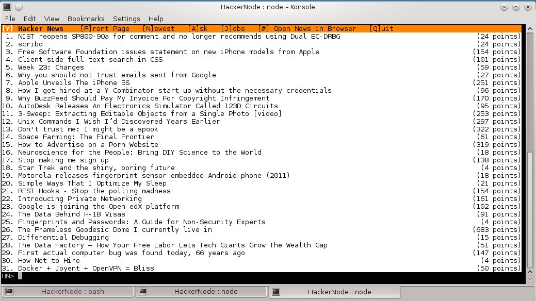Open the Help menu
Viewport: 536px width, 301px height.
[155, 19]
